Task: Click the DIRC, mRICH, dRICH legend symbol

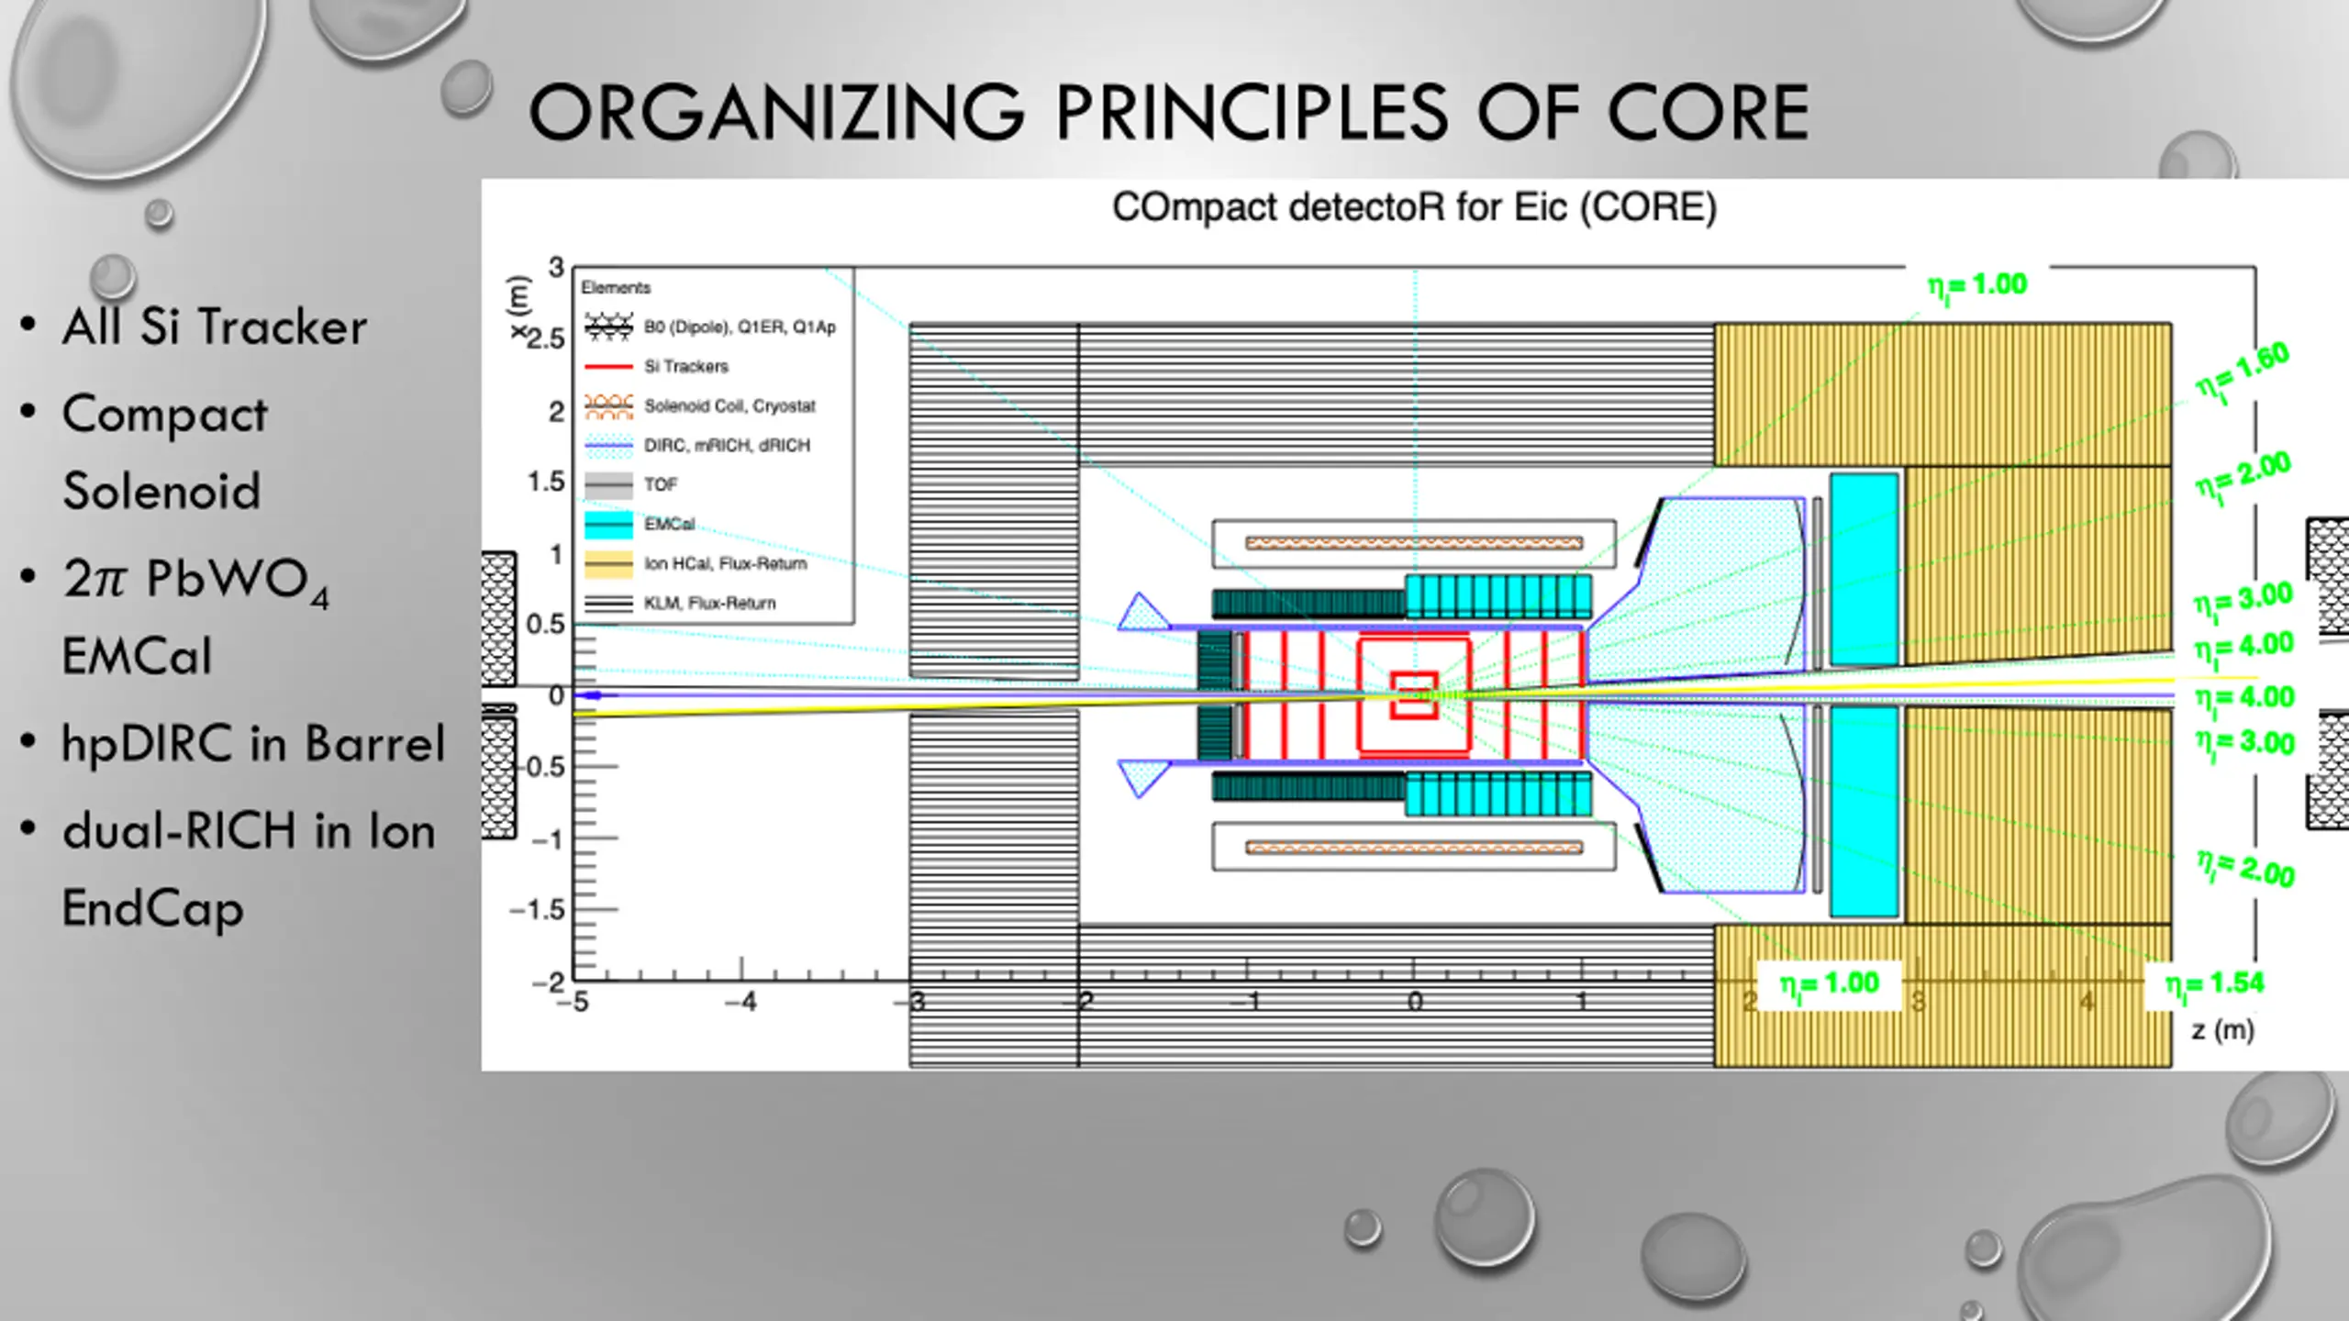Action: pos(608,446)
